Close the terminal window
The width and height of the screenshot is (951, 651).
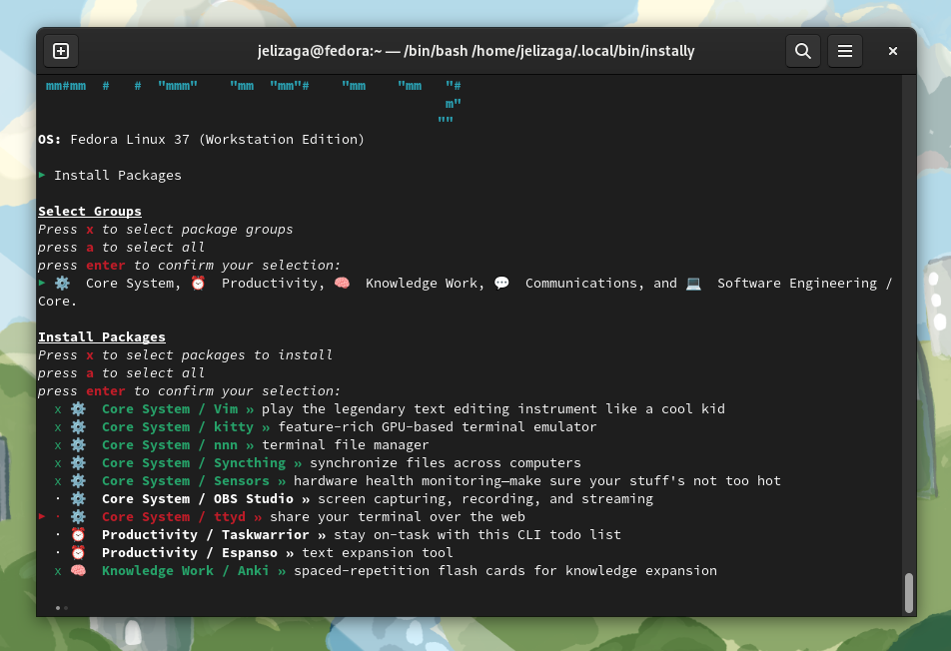[893, 51]
